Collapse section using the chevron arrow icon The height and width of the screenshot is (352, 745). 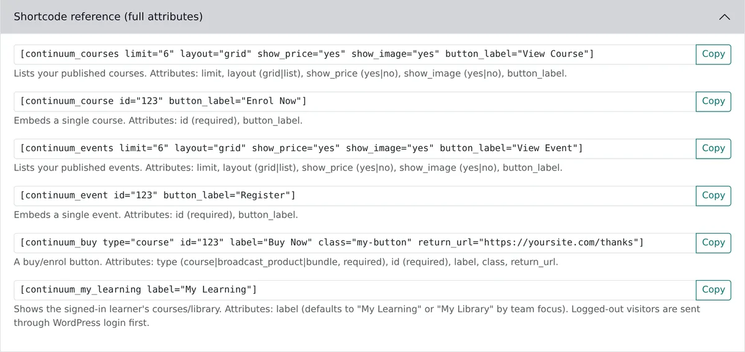click(724, 17)
